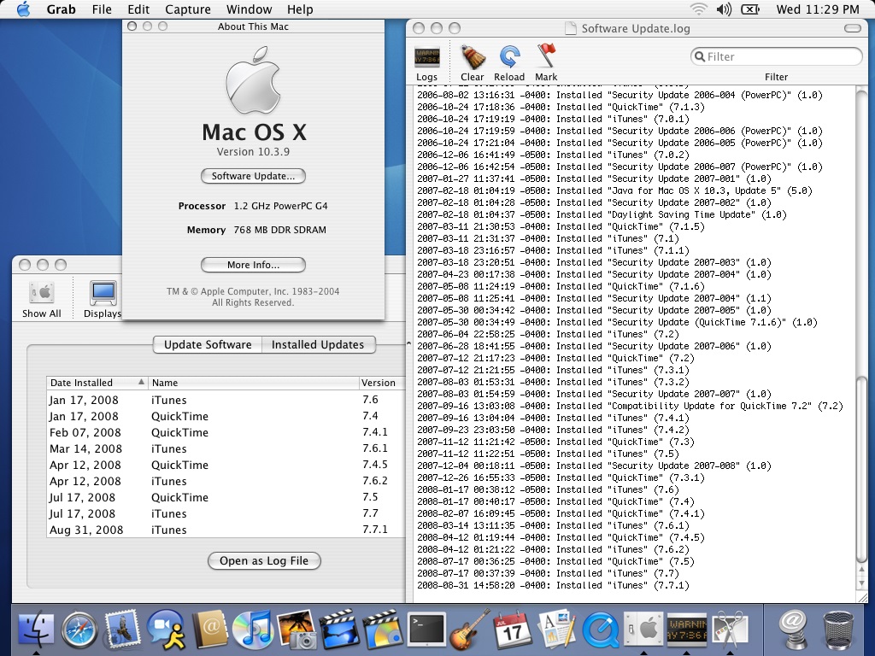Click log line Installed "Daylight Saving Time Update"
875x656 pixels.
[602, 214]
